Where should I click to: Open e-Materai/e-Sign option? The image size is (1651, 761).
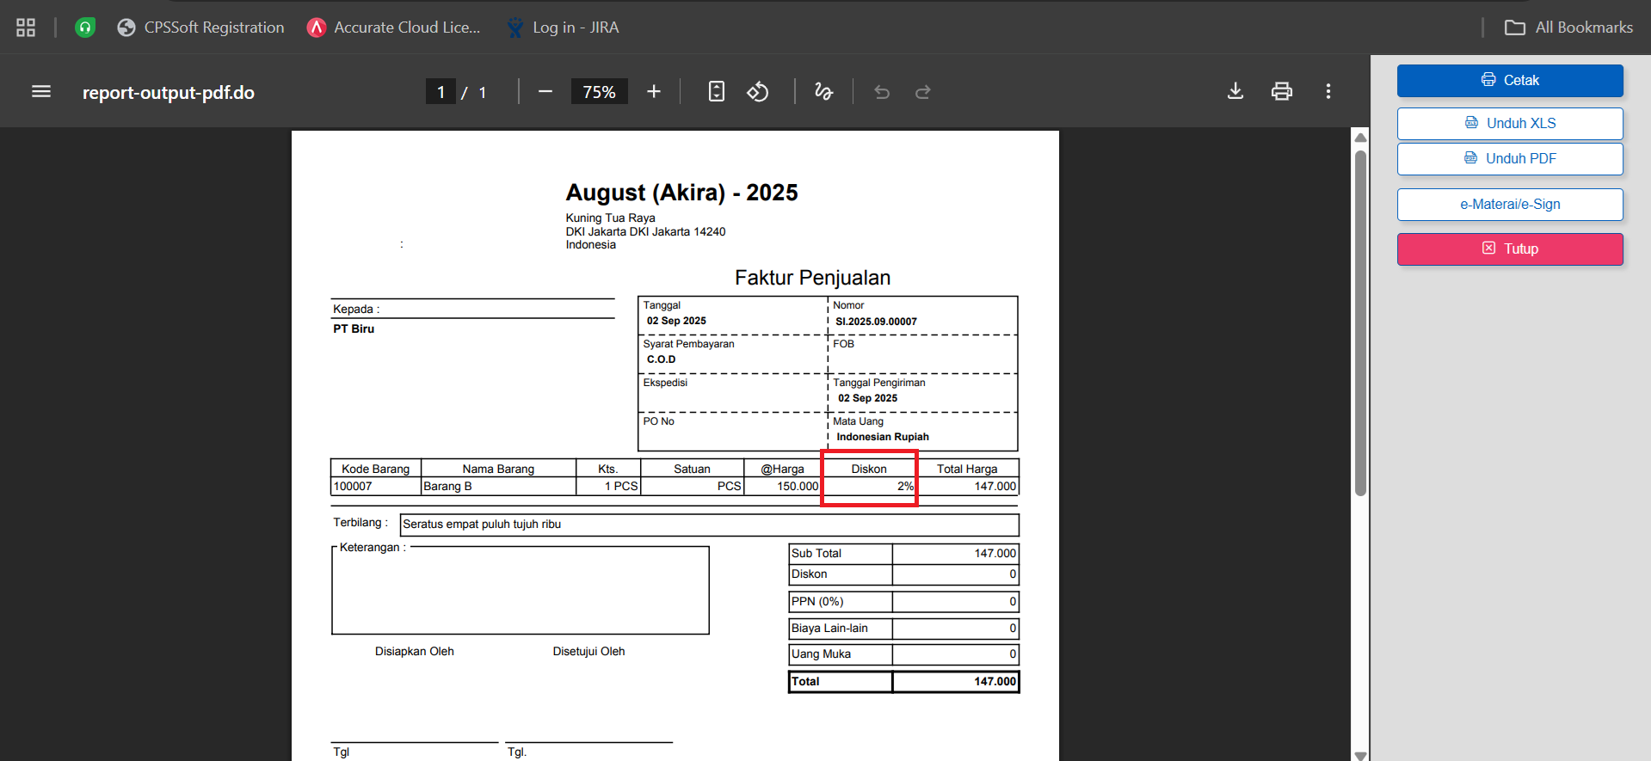point(1509,204)
